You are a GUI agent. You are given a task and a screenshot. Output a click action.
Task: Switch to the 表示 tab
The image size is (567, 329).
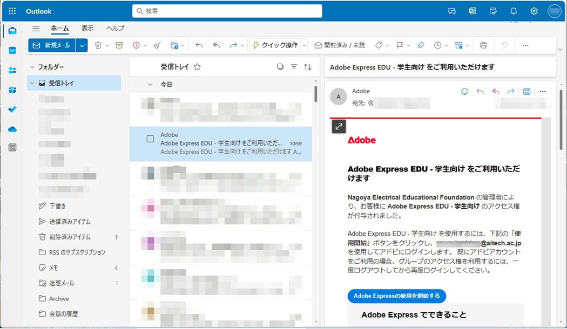click(87, 29)
